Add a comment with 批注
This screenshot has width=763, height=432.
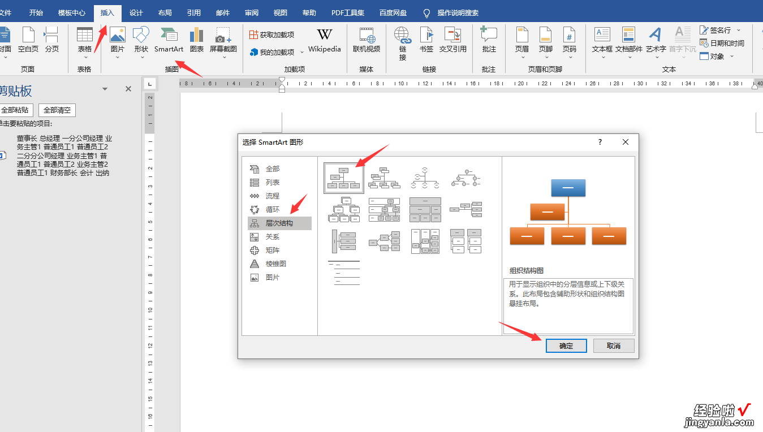(489, 40)
